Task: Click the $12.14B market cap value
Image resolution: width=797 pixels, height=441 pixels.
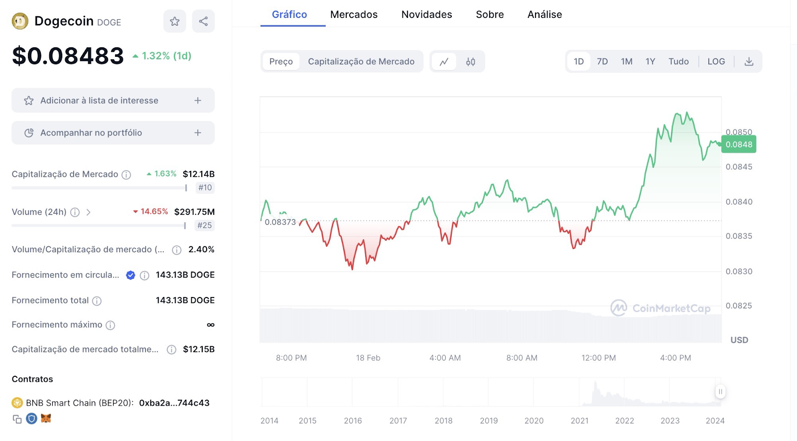Action: coord(198,174)
